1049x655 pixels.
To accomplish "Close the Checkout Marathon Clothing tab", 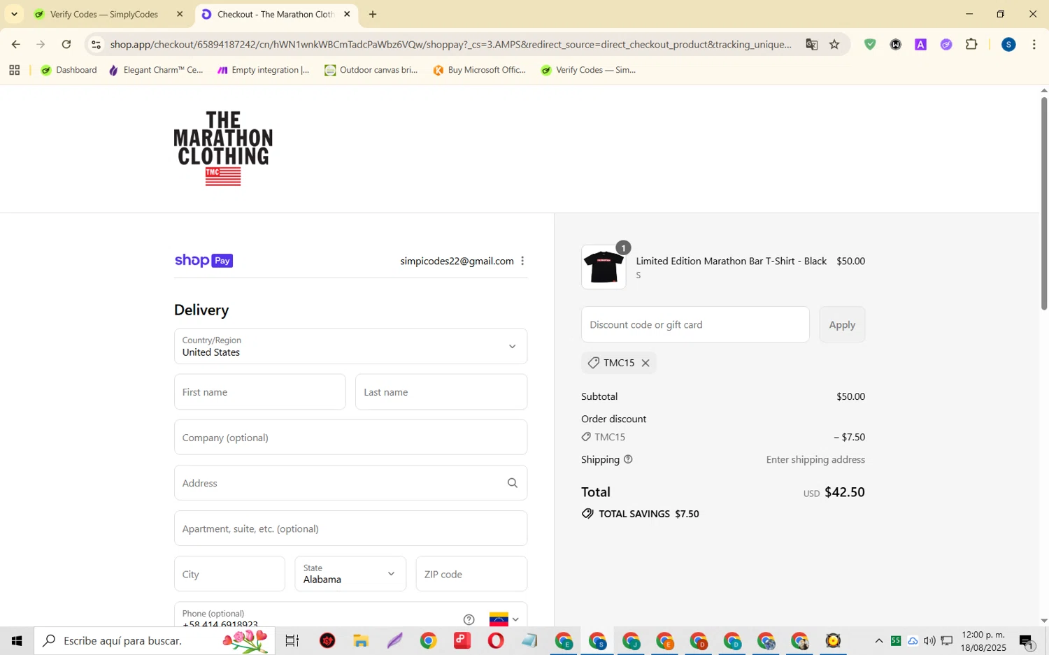I will tap(347, 14).
